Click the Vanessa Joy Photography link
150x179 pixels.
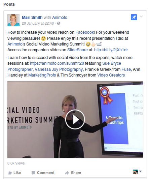(x=59, y=69)
